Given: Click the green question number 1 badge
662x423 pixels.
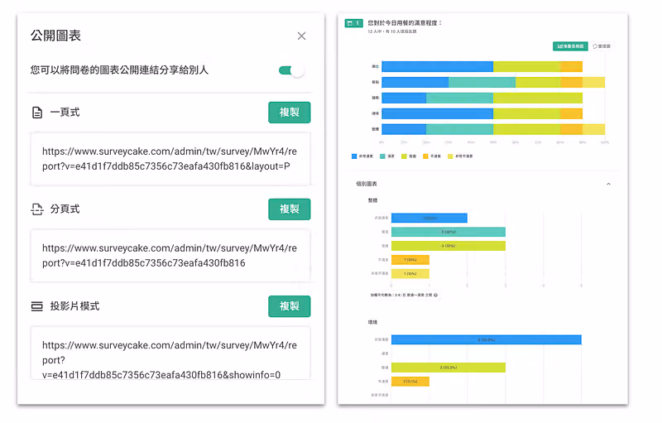Looking at the screenshot, I should [x=354, y=23].
